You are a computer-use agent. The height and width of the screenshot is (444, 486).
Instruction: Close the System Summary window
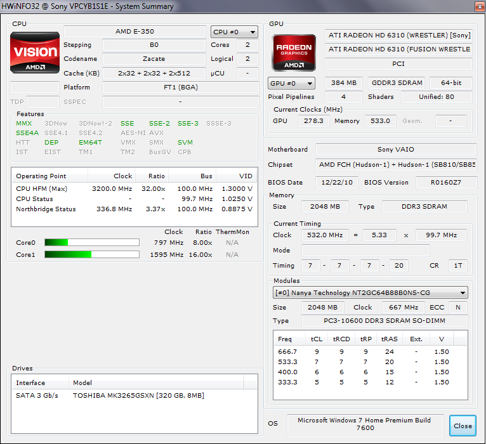point(480,6)
